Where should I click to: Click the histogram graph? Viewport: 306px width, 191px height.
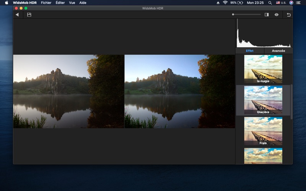pyautogui.click(x=264, y=33)
